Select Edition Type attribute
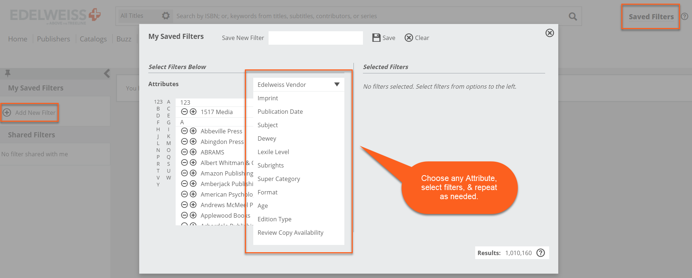 coord(274,219)
